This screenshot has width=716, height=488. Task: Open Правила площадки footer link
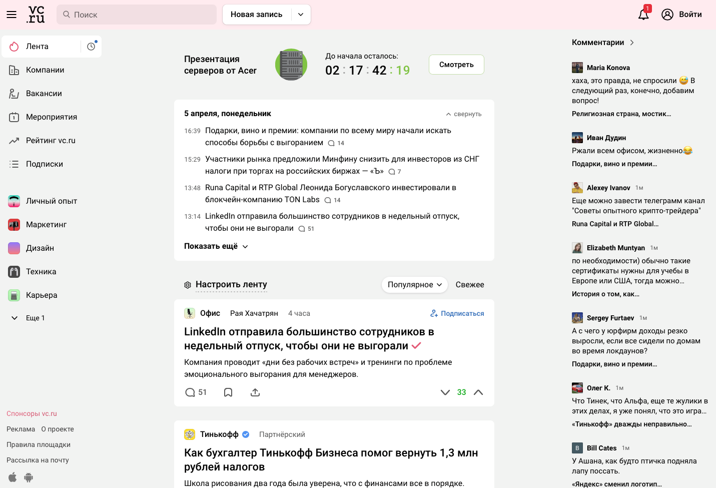[x=39, y=444]
